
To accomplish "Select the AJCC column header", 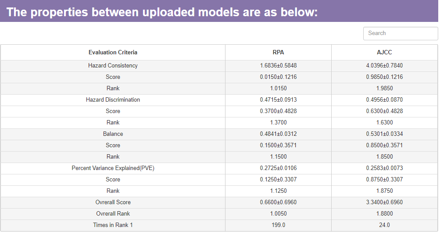I will click(x=384, y=53).
